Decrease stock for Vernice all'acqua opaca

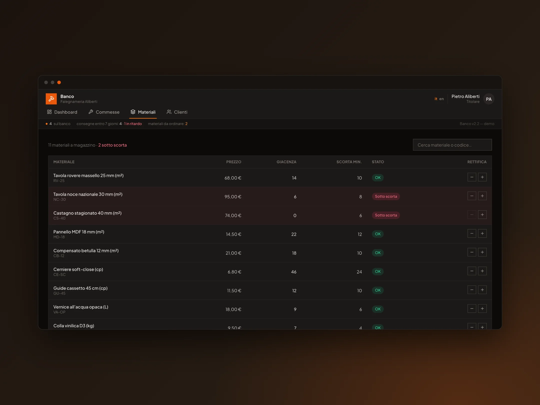472,308
